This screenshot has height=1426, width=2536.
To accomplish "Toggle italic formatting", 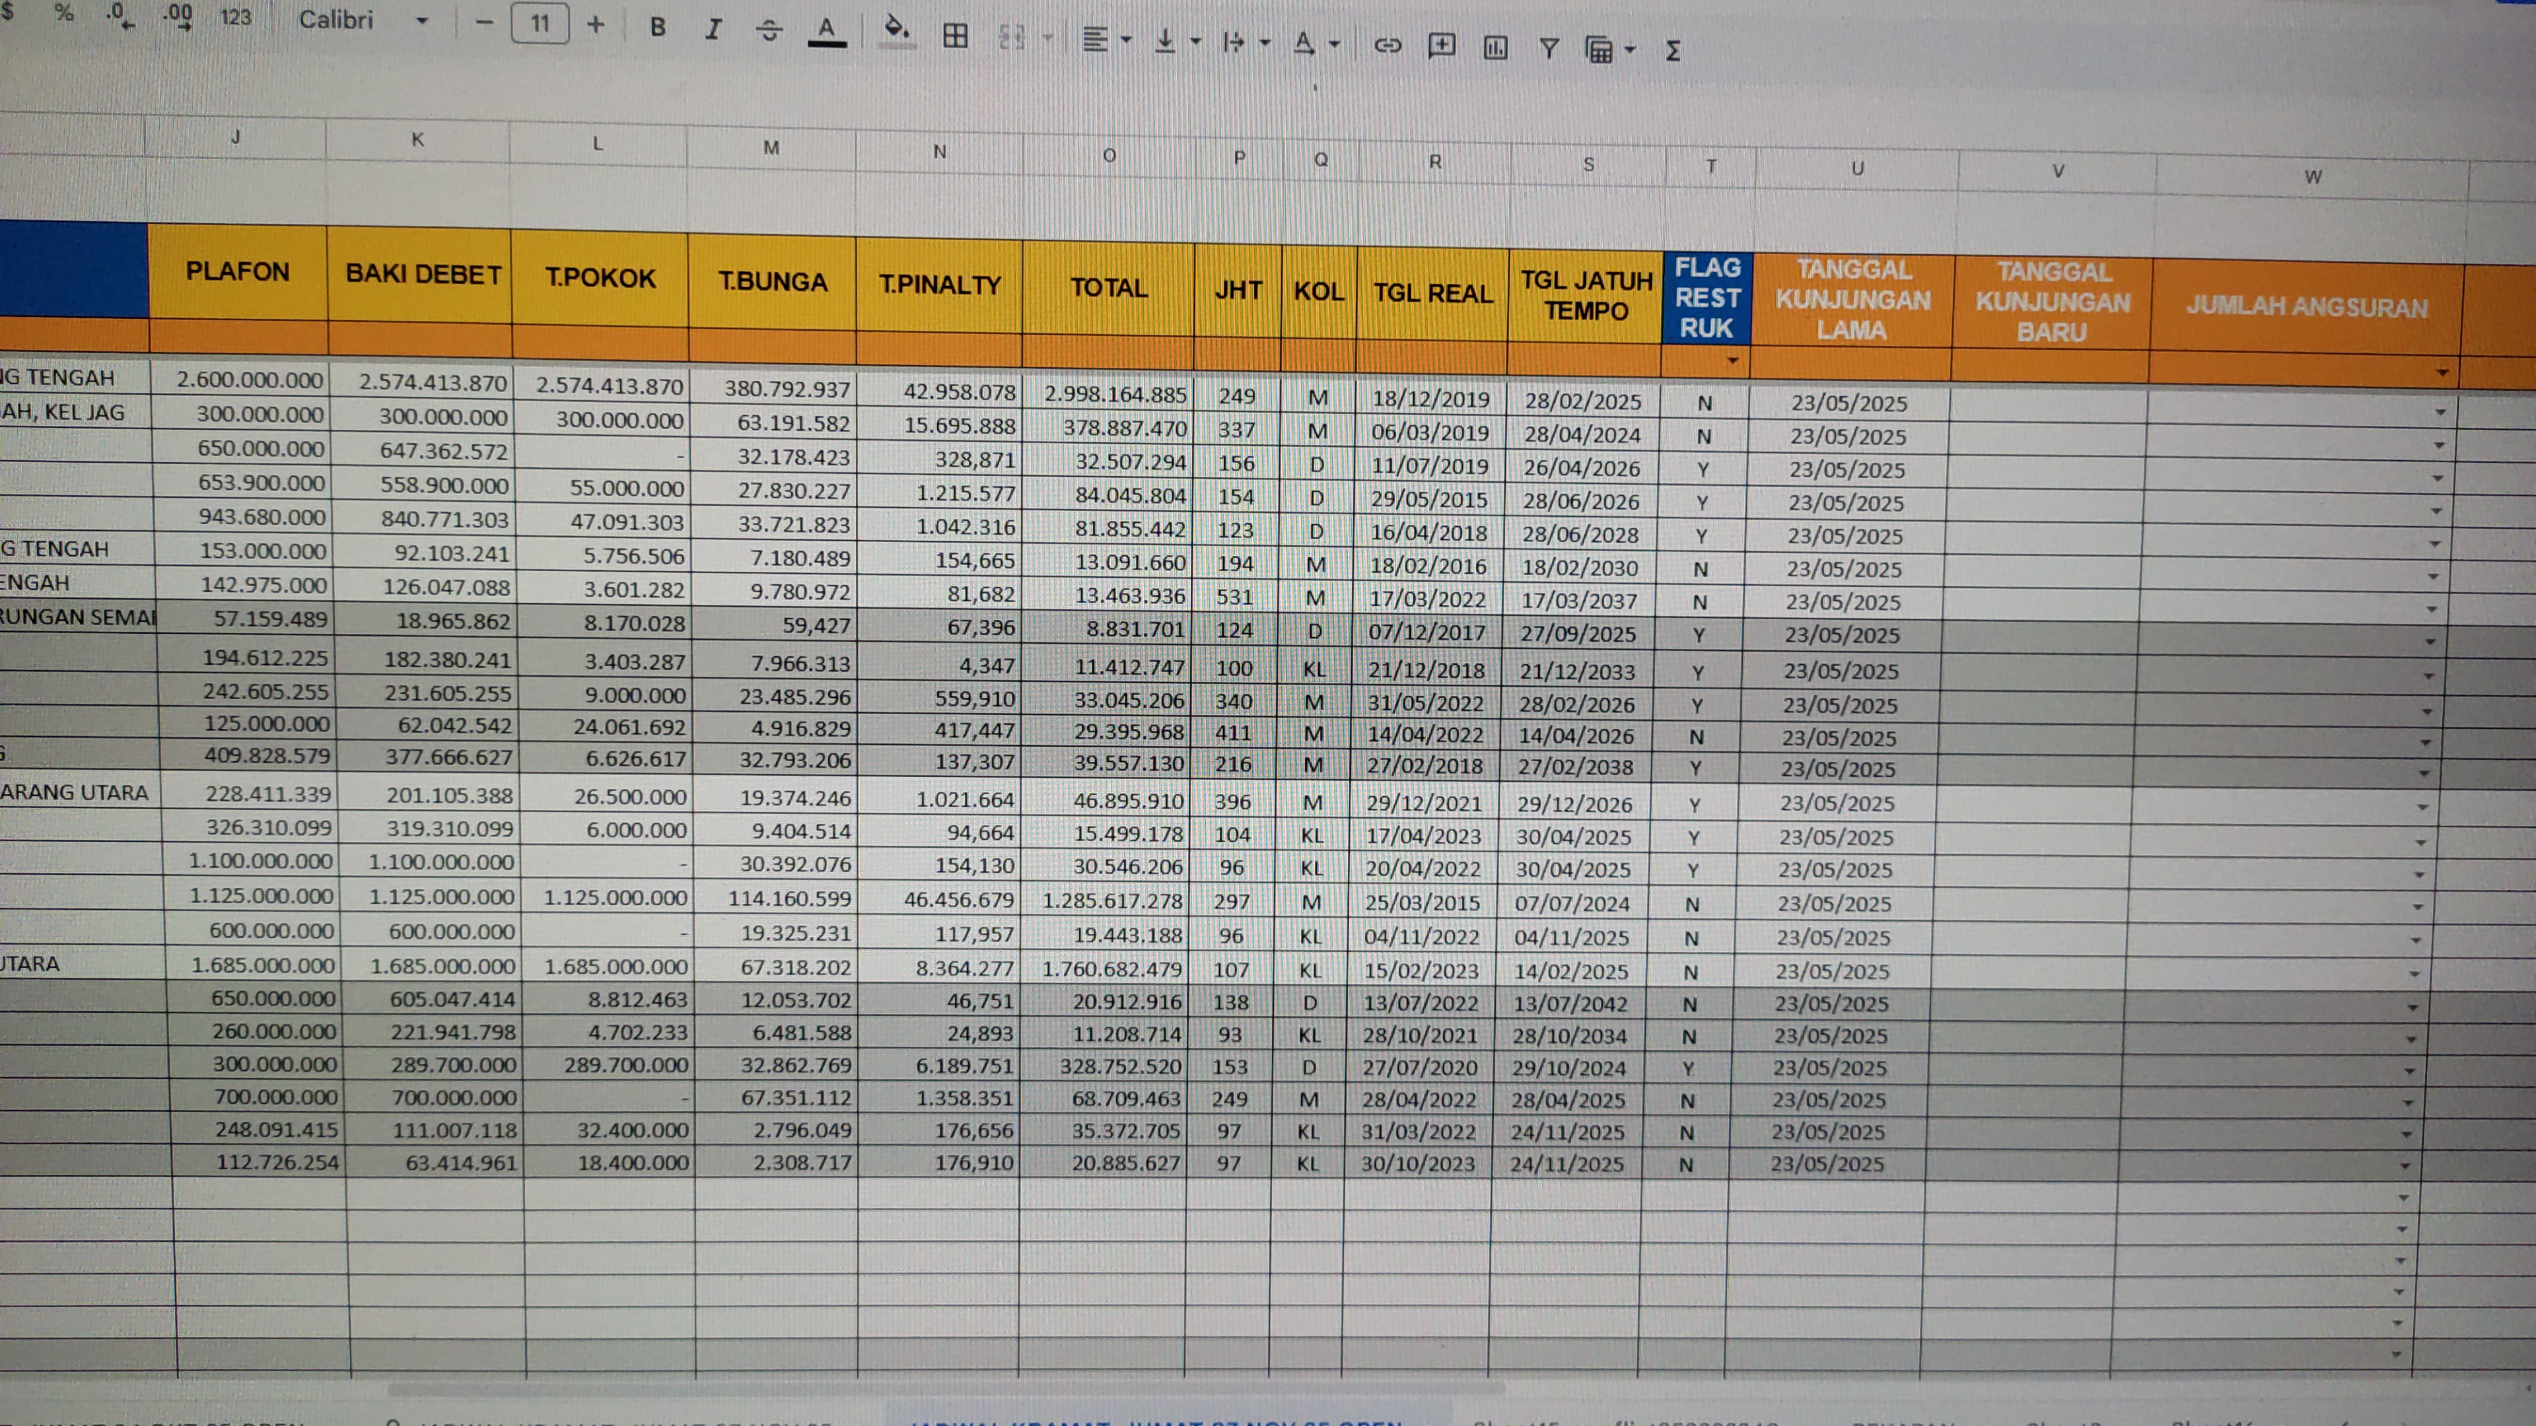I will (713, 30).
